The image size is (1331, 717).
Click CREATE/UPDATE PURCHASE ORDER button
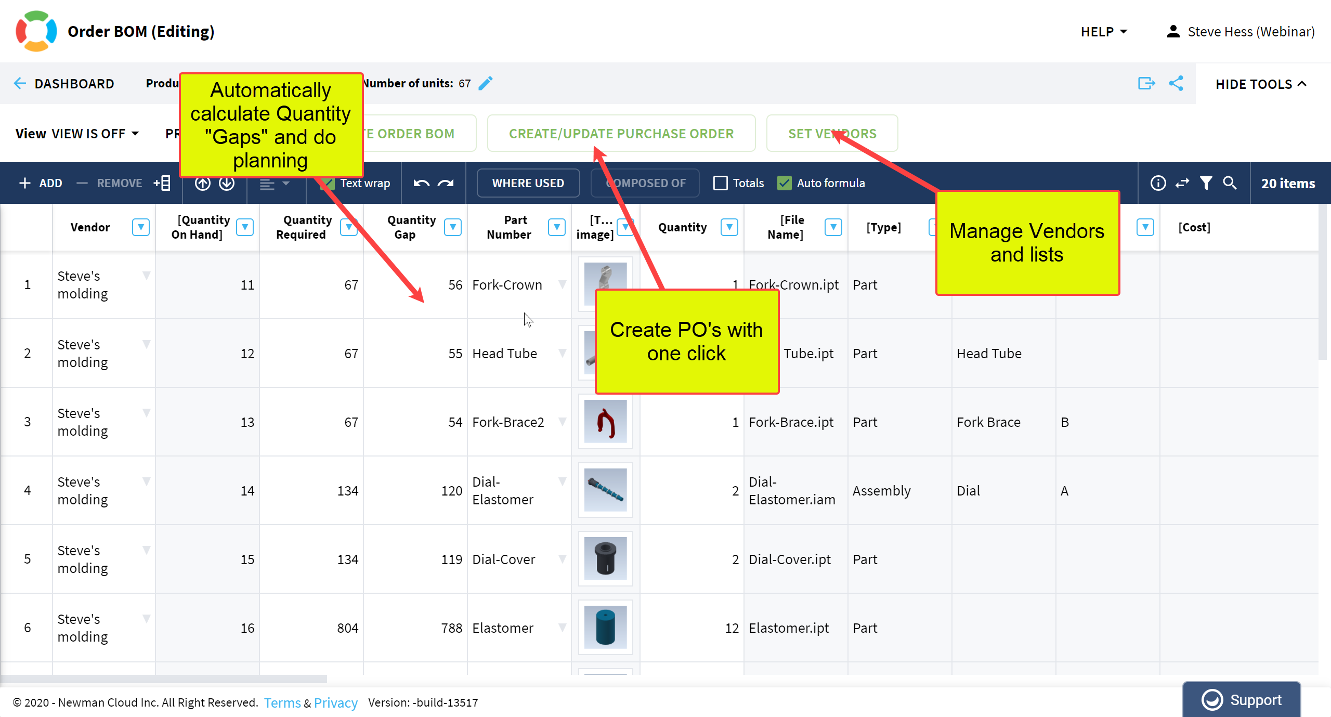(x=621, y=134)
